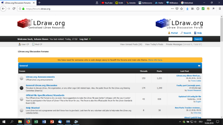Open the YouTube bookmark
This screenshot has height=125, width=223.
[x=107, y=3]
